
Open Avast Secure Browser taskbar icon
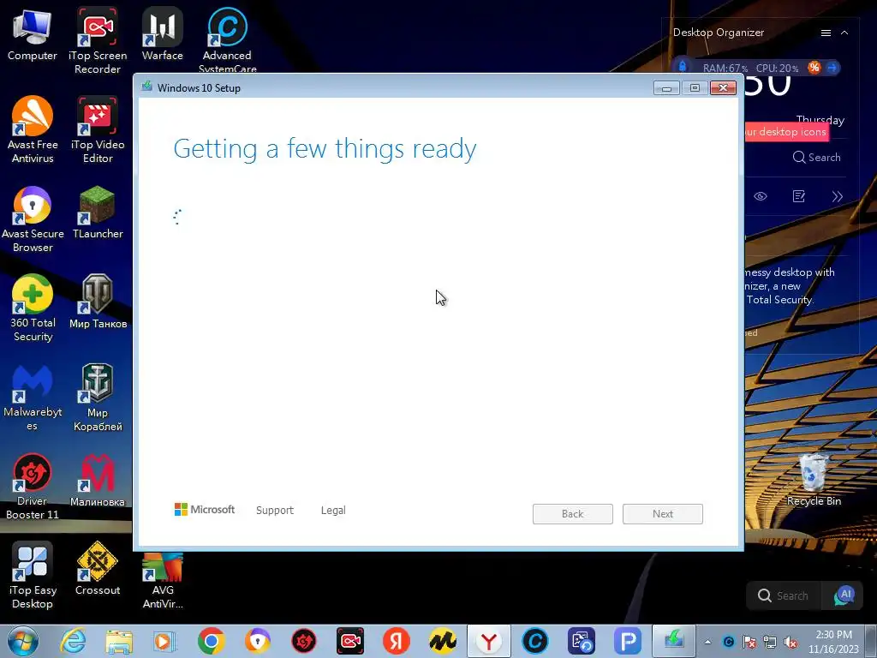pyautogui.click(x=257, y=641)
